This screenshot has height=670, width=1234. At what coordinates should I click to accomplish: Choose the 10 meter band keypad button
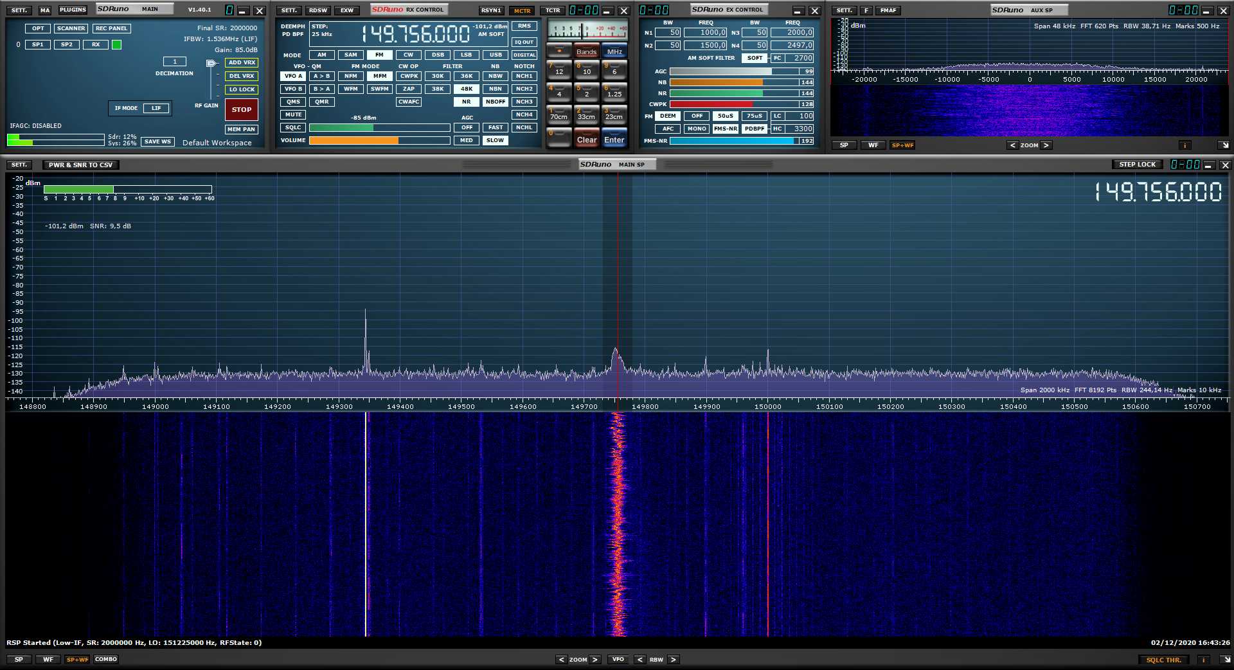(x=586, y=71)
